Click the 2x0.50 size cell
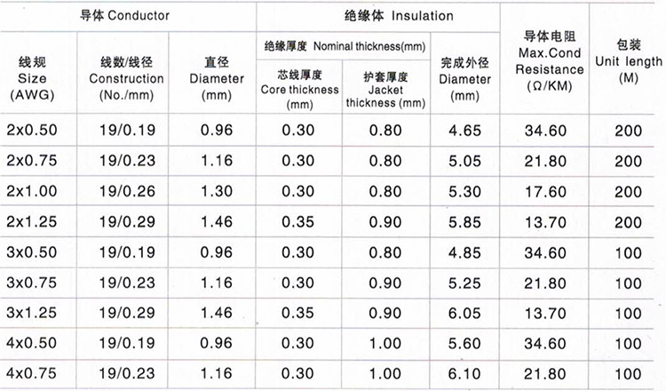This screenshot has height=391, width=666. tap(32, 130)
